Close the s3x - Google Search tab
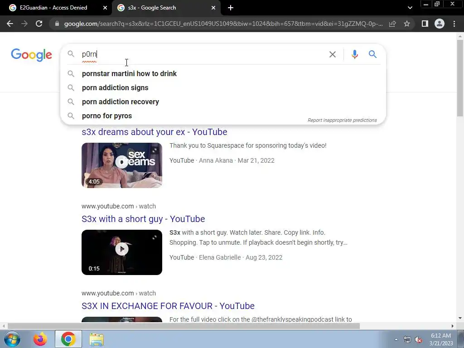 (x=213, y=8)
